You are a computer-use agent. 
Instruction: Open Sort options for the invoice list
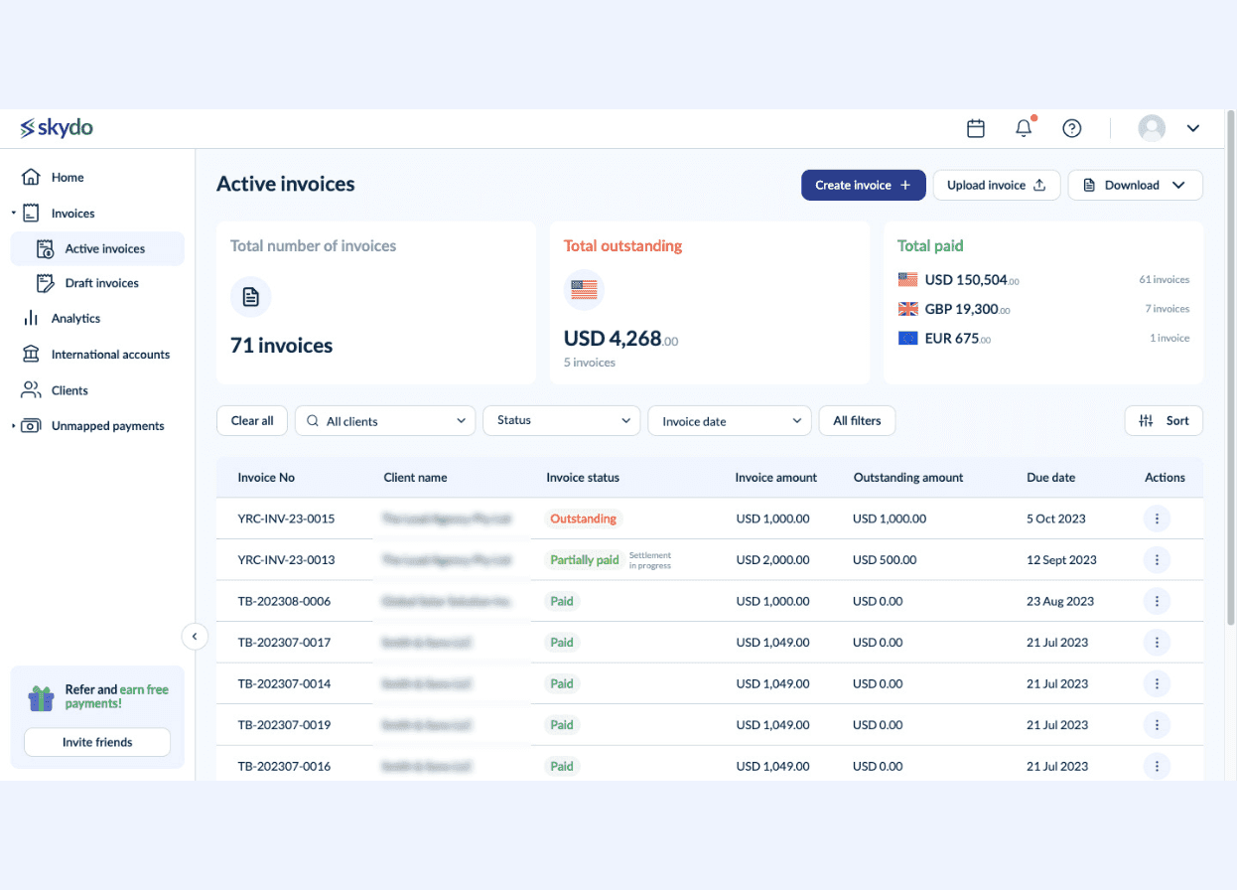(x=1164, y=420)
